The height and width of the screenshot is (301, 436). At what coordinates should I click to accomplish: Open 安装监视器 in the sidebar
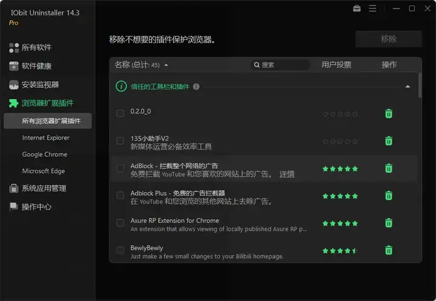point(41,85)
